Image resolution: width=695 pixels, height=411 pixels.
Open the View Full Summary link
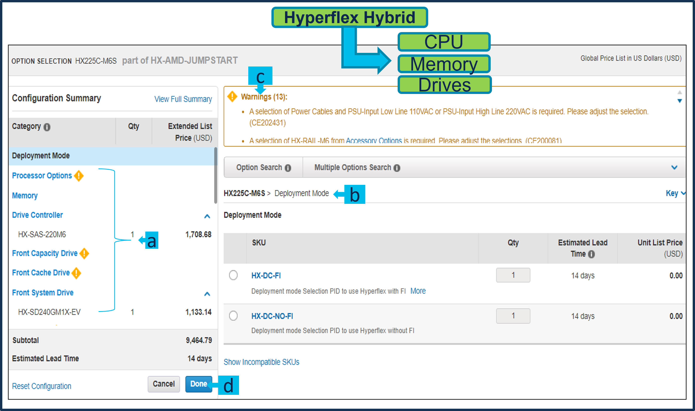(x=183, y=99)
